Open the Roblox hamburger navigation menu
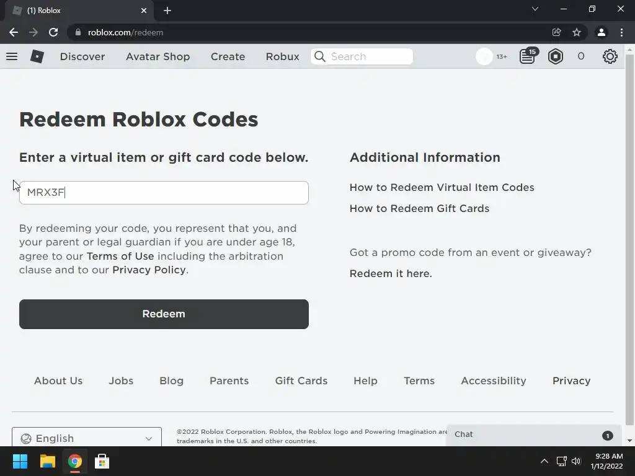Screen dimensions: 635x476 click(12, 56)
